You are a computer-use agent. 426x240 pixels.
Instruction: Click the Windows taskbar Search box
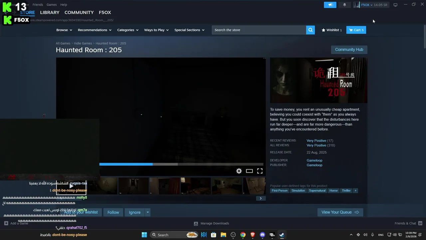point(174,235)
